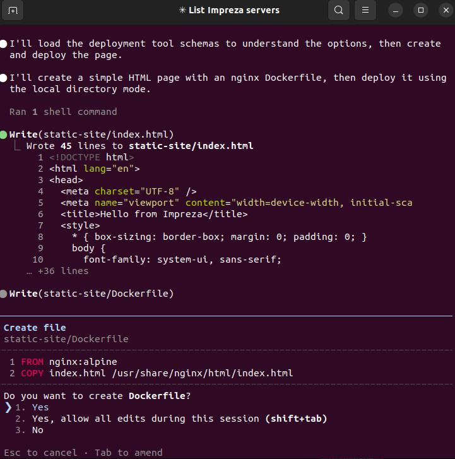Click the Write(static-site/Dockerfile) entry
The image size is (455, 459).
pyautogui.click(x=92, y=294)
